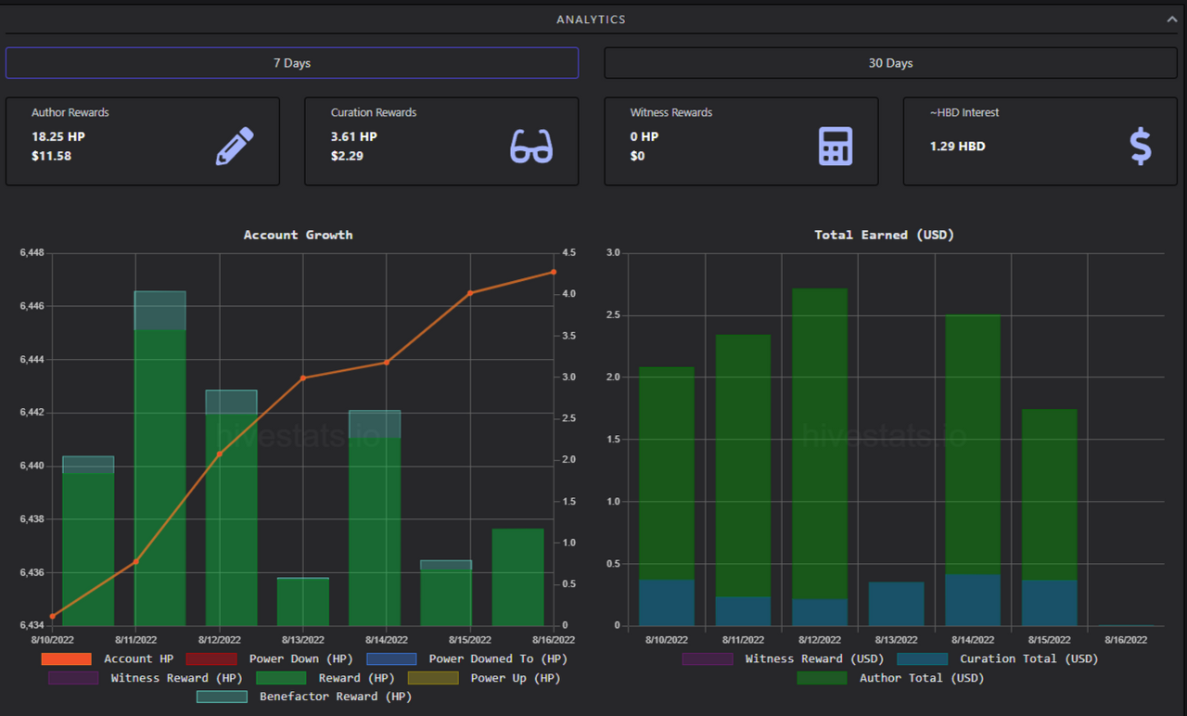
Task: Click the 18.25 HP author rewards value
Action: (x=58, y=136)
